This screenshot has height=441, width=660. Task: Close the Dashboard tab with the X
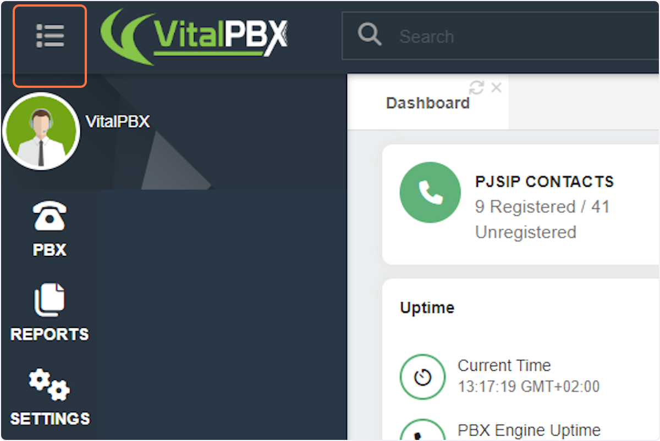click(496, 87)
